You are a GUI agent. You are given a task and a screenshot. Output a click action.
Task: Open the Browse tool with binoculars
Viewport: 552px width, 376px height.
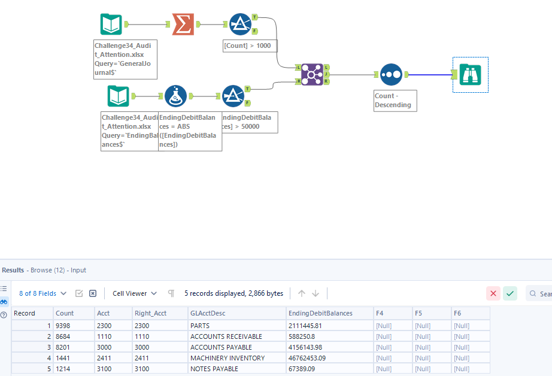coord(470,75)
